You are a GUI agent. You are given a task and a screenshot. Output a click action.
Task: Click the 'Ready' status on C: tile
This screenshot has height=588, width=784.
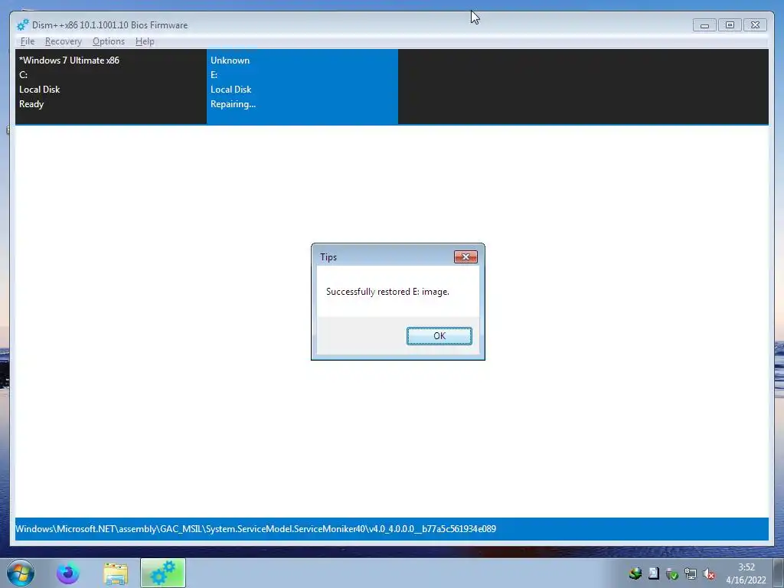tap(31, 104)
